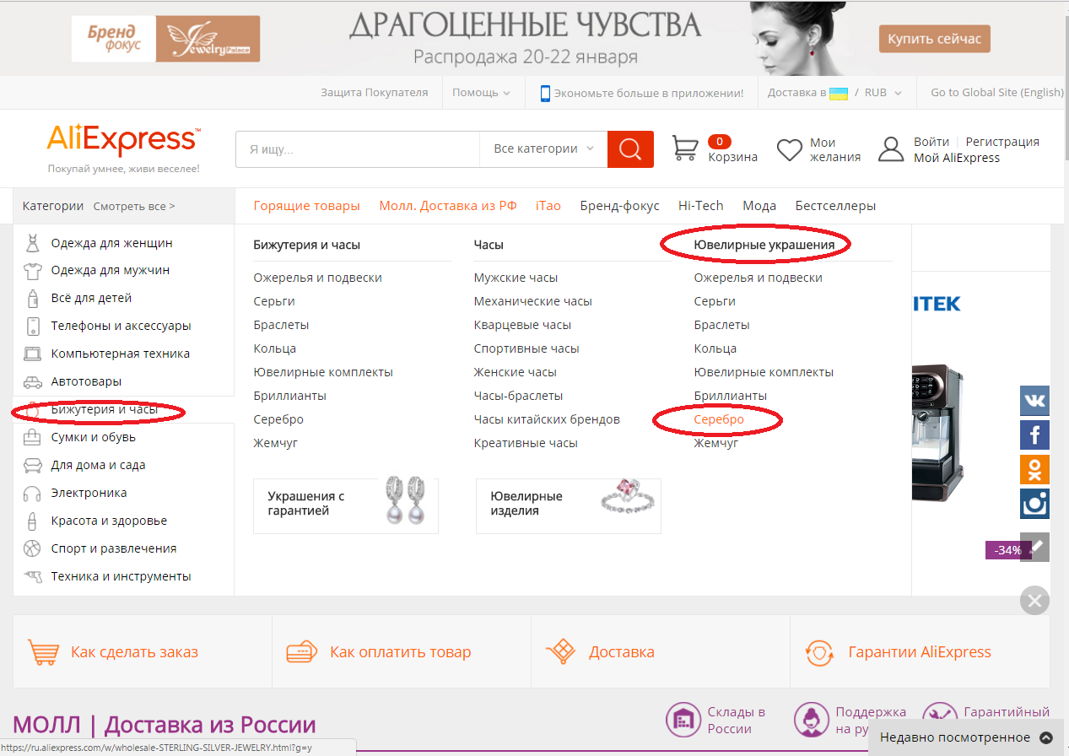Open Красота и здоровье category
This screenshot has width=1069, height=756.
pos(109,521)
